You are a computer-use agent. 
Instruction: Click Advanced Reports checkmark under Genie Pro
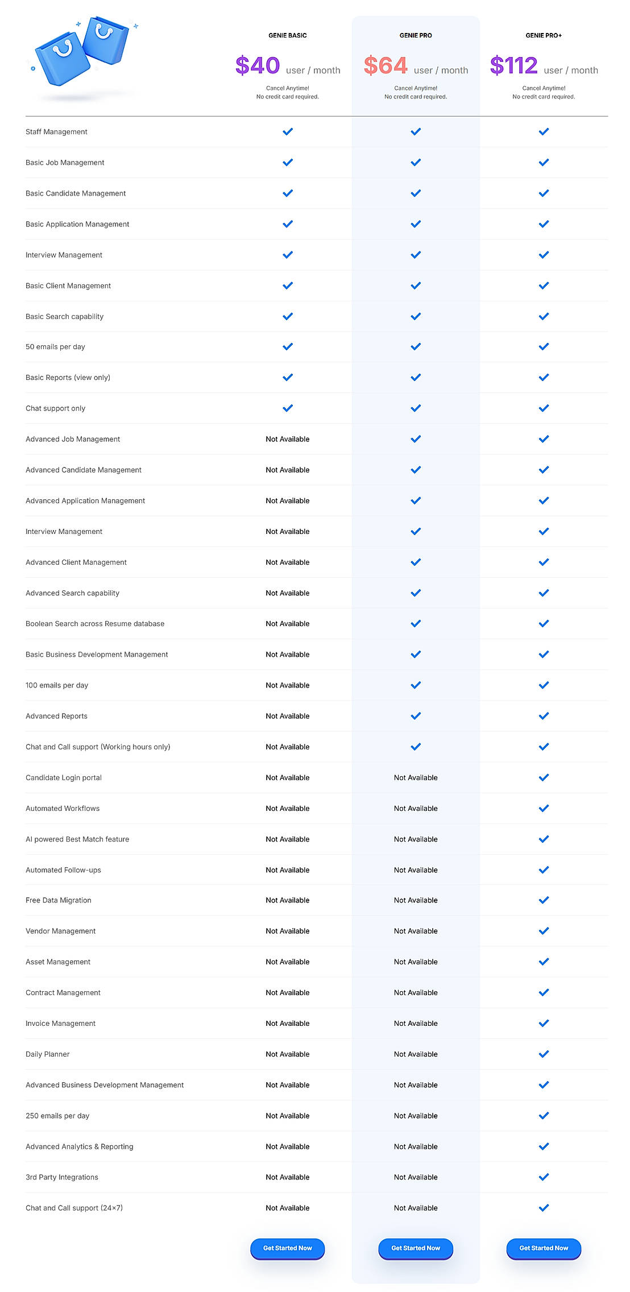(x=416, y=716)
